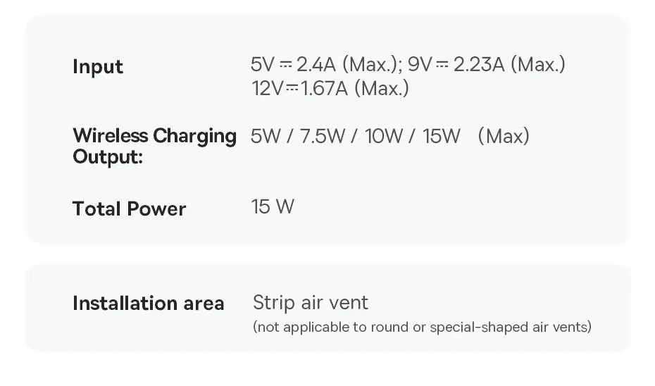Viewport: 655px width, 386px height.
Task: Select the 10W wireless output value
Action: (383, 136)
